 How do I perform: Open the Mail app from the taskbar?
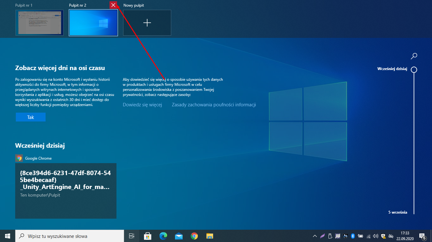tap(179, 236)
